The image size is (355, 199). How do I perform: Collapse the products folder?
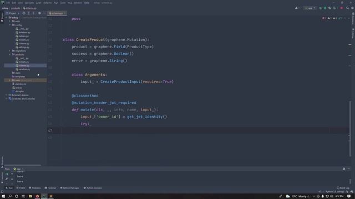pos(10,54)
